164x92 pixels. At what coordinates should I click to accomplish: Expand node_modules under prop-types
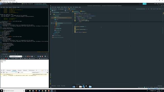(54, 18)
